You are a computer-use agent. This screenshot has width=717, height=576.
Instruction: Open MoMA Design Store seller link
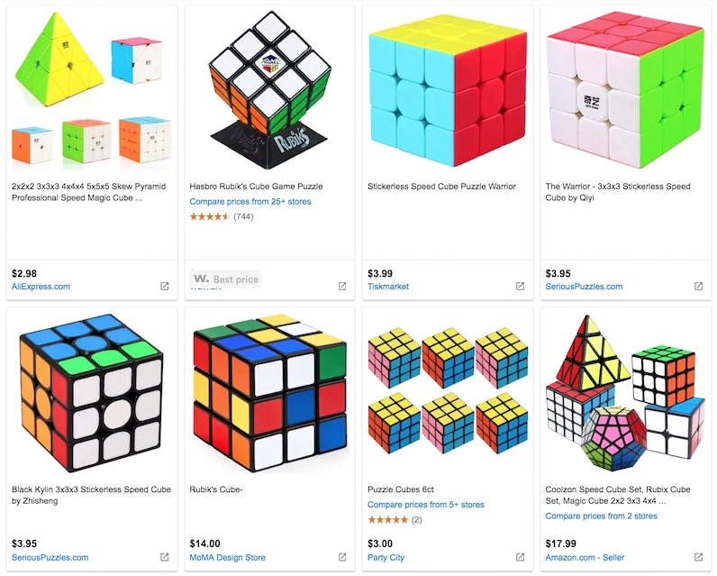tap(228, 557)
